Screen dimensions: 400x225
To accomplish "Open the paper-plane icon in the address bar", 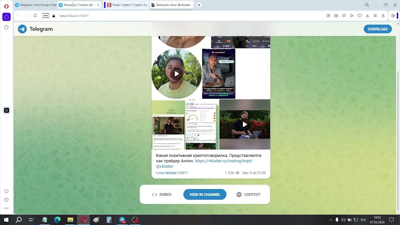I will (x=352, y=16).
